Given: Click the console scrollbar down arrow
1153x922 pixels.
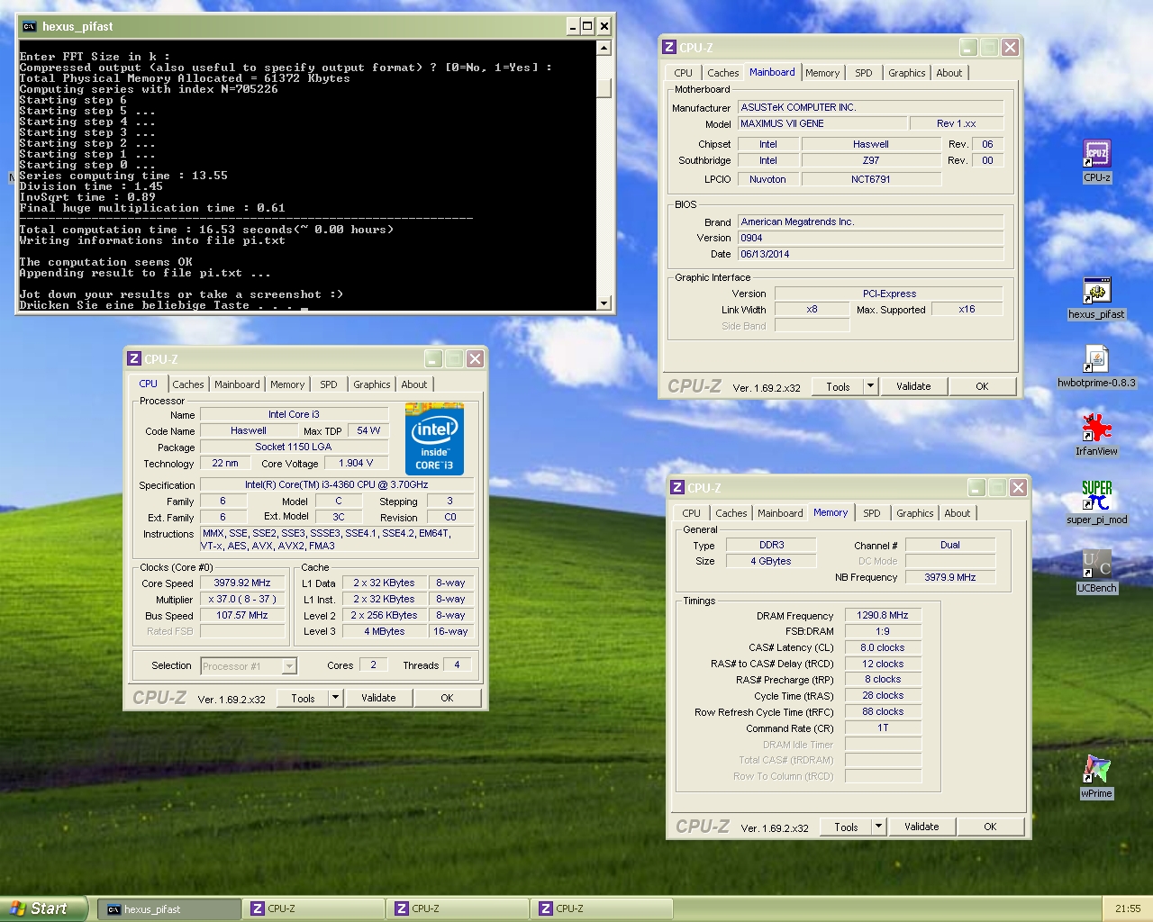Looking at the screenshot, I should pyautogui.click(x=604, y=303).
